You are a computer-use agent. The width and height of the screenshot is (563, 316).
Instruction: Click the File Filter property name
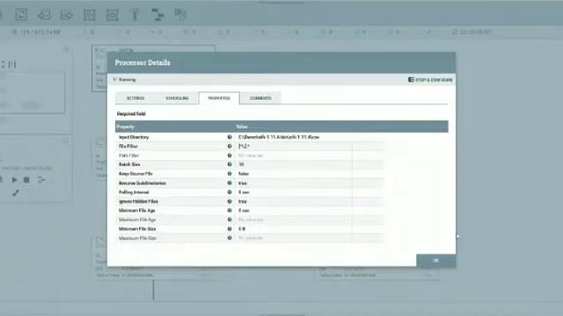128,147
